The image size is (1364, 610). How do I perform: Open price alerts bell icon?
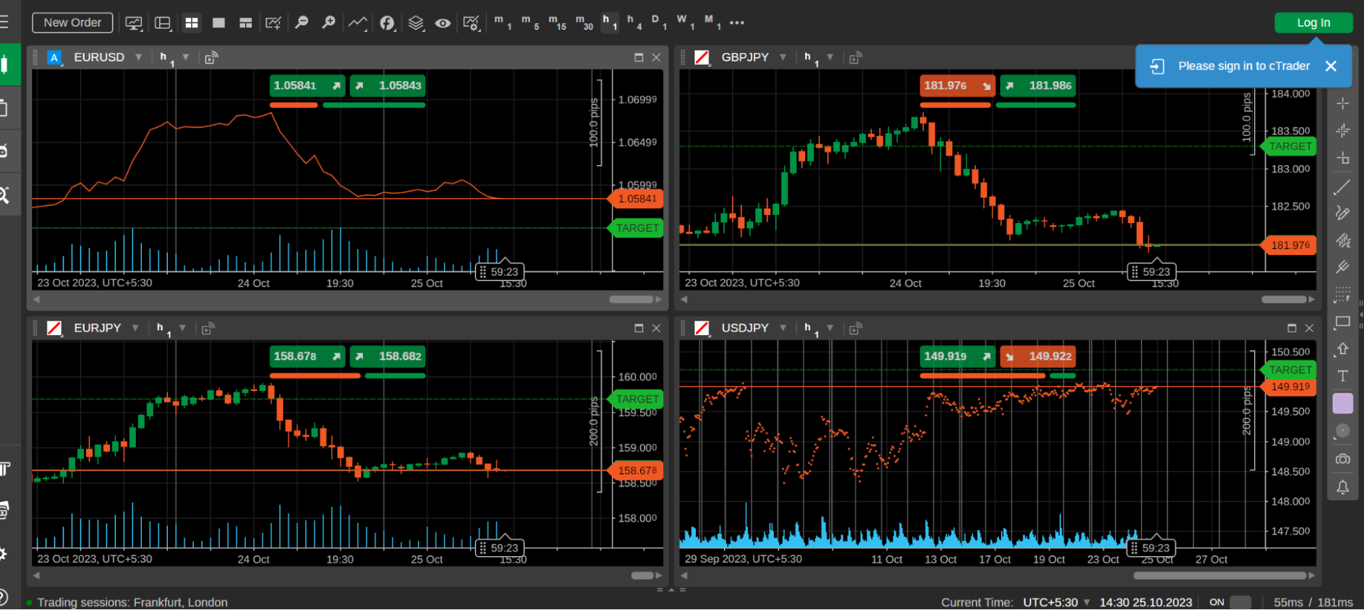pos(1342,486)
